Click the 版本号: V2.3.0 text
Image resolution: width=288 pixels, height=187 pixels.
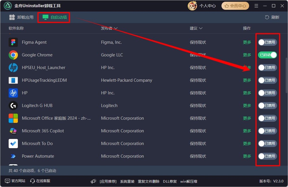click(x=271, y=181)
